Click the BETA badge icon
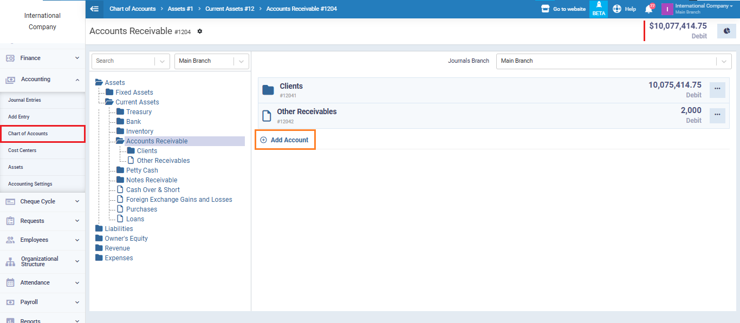The height and width of the screenshot is (323, 740). [x=599, y=9]
